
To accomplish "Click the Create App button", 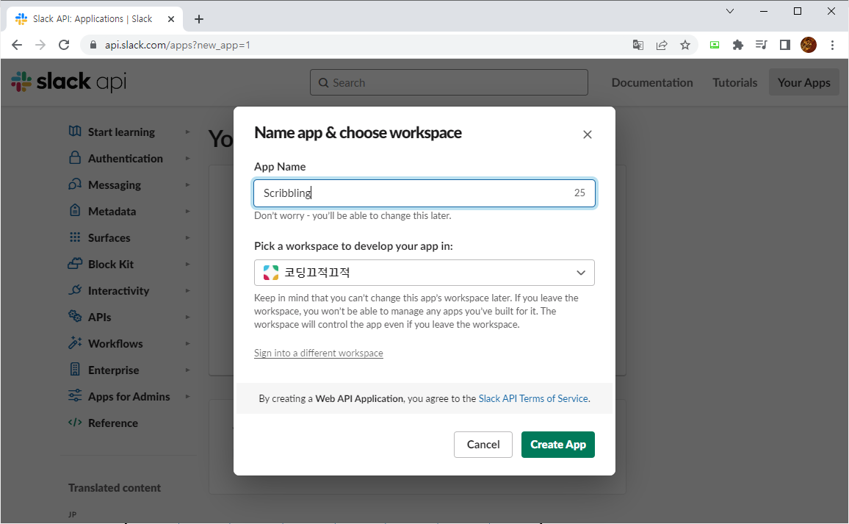I will coord(557,445).
